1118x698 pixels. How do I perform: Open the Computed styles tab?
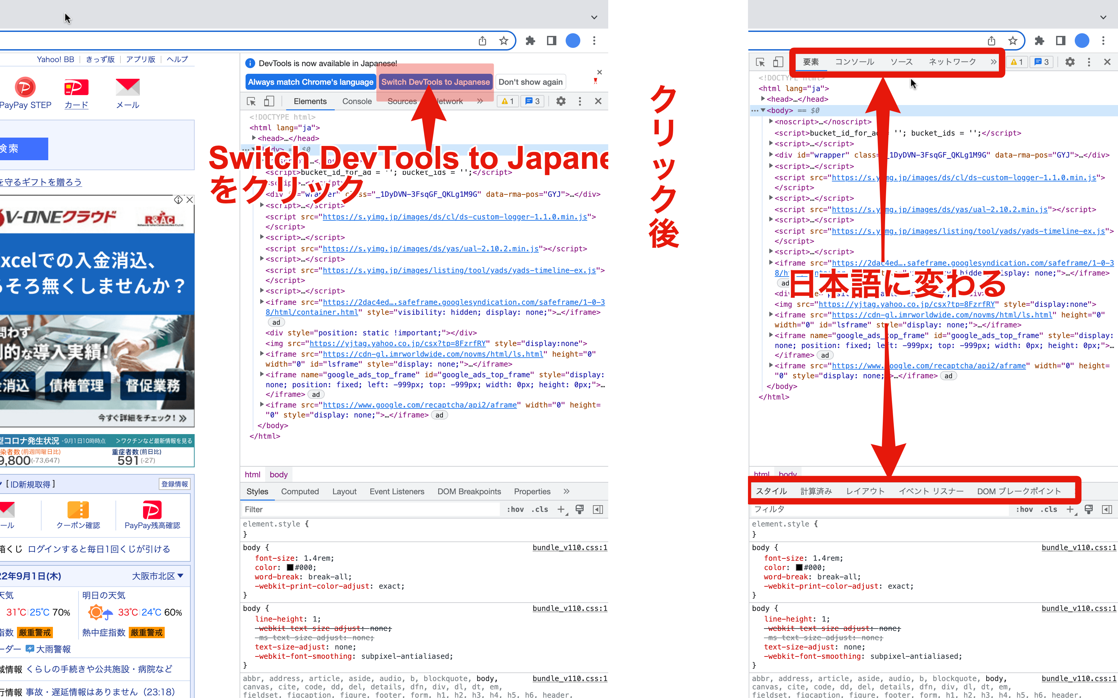coord(300,491)
